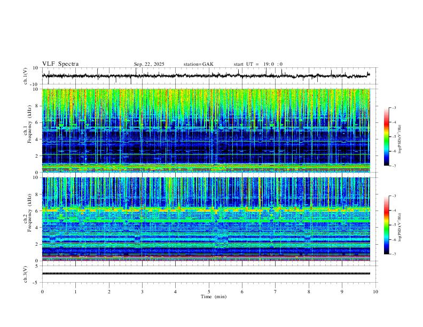
Task: Click the "-3" label on ch.1 color bar
Action: pos(394,107)
